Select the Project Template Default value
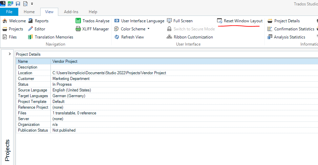 coord(58,102)
